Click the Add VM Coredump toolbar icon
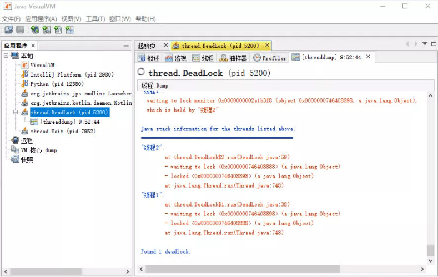This screenshot has width=438, height=277. [x=58, y=29]
